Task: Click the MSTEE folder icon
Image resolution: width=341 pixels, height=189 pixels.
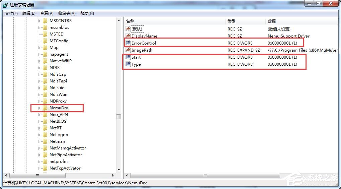Action: pyautogui.click(x=45, y=34)
